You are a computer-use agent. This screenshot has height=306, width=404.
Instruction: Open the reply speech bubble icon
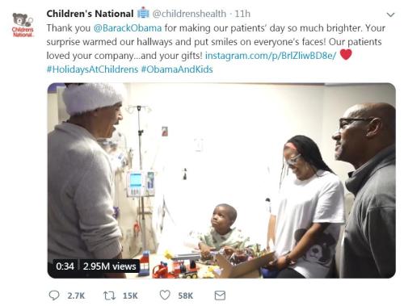(x=54, y=296)
